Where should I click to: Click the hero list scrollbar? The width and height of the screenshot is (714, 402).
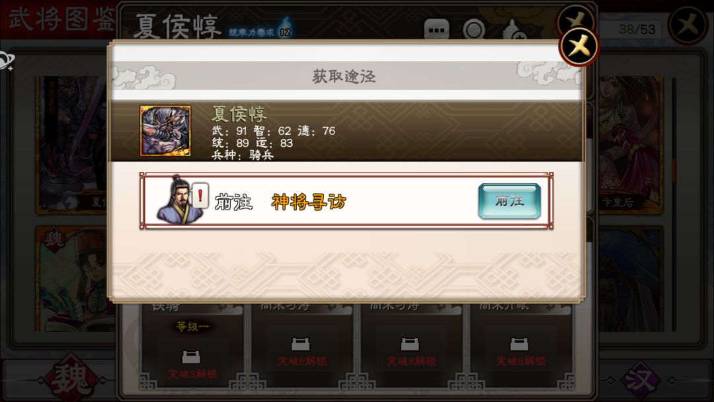[674, 204]
